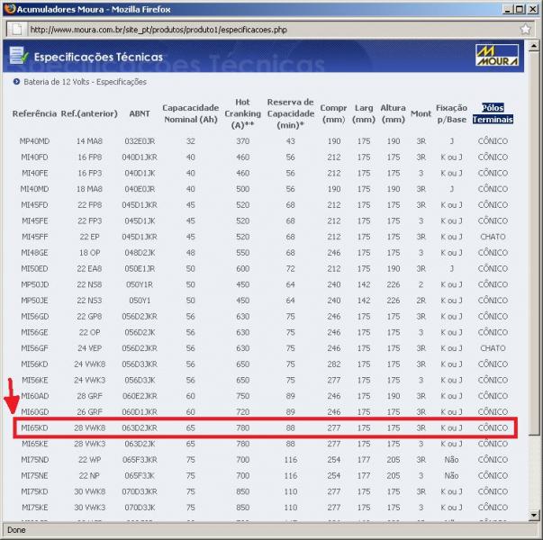Select the MP40MD reference cell

(x=34, y=141)
